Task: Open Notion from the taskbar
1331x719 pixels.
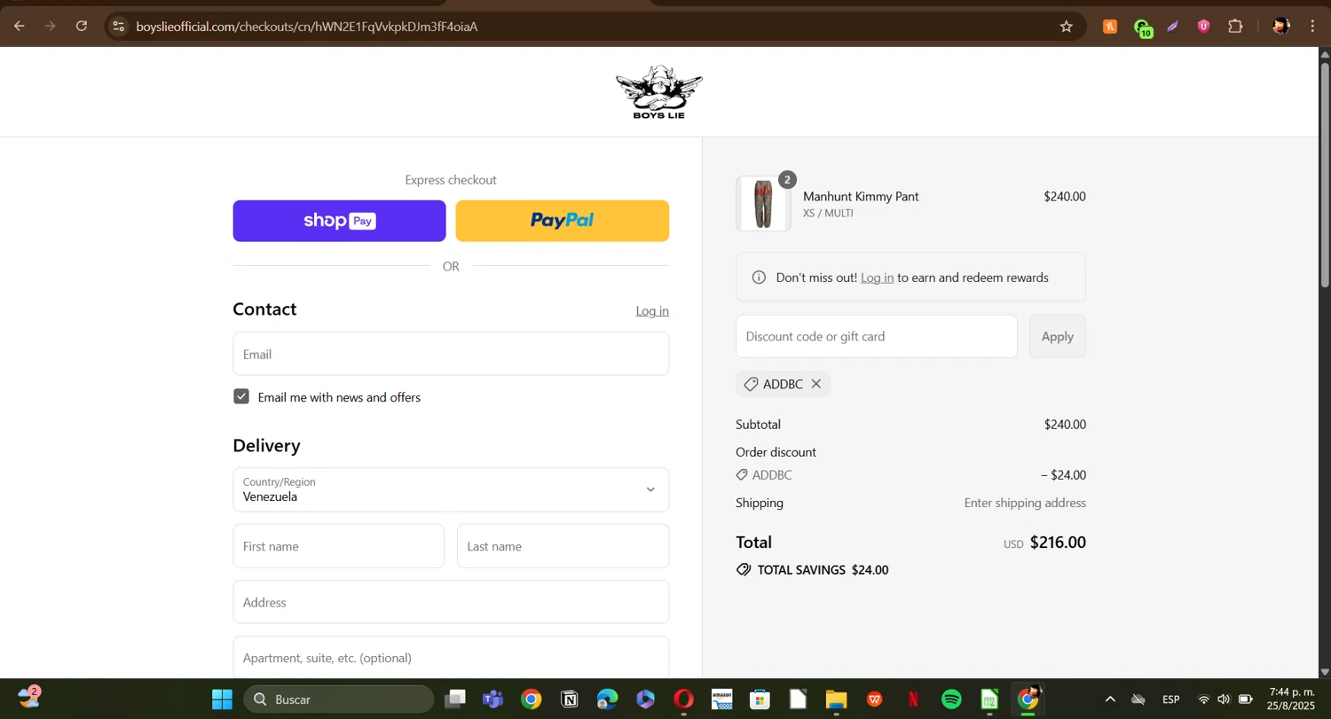Action: (x=570, y=699)
